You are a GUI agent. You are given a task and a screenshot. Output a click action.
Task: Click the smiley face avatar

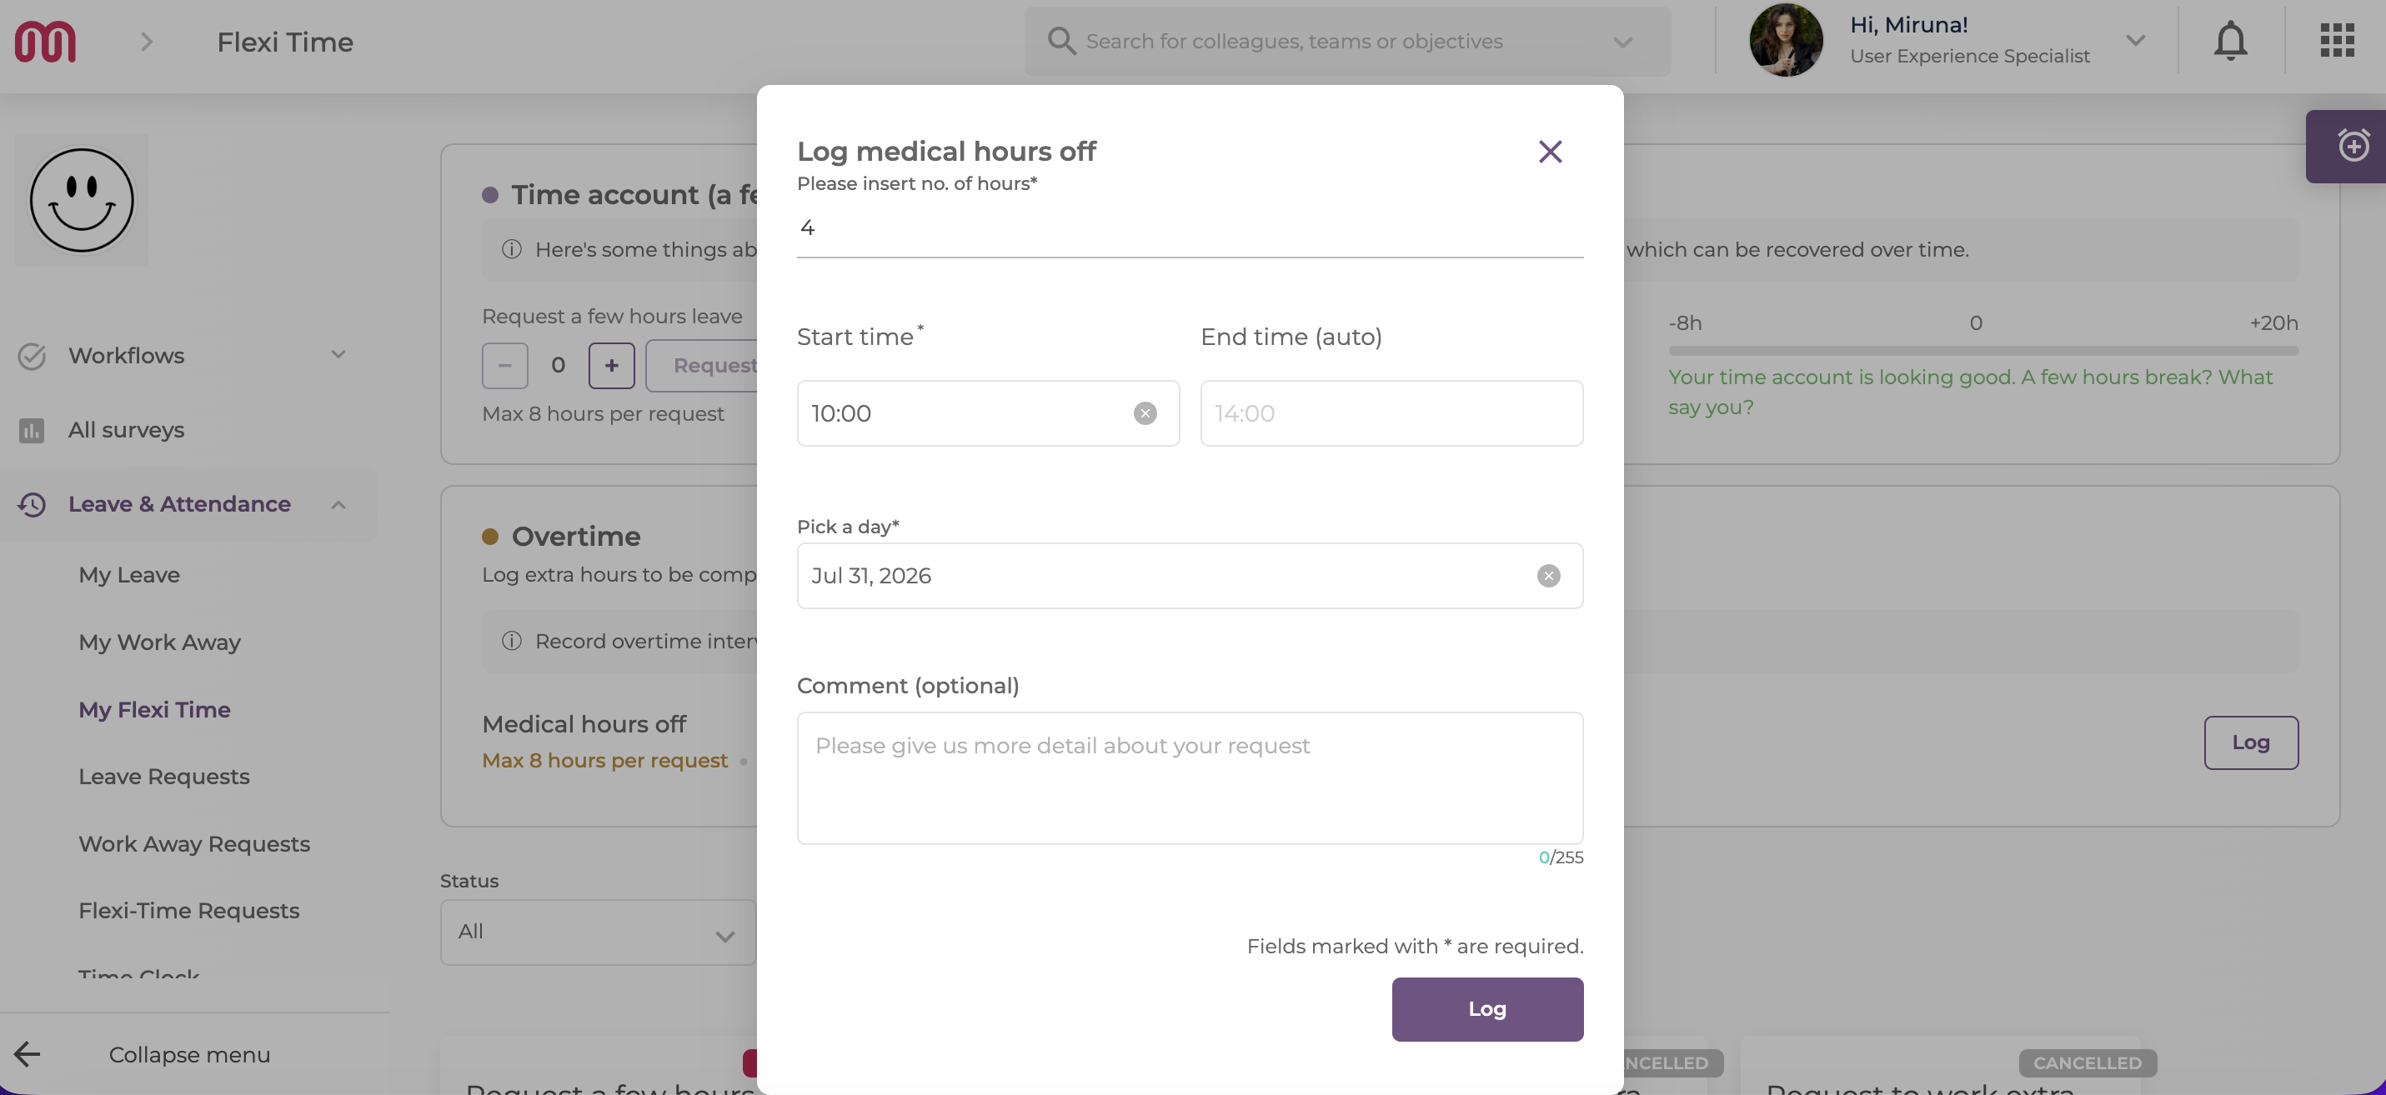click(x=82, y=200)
